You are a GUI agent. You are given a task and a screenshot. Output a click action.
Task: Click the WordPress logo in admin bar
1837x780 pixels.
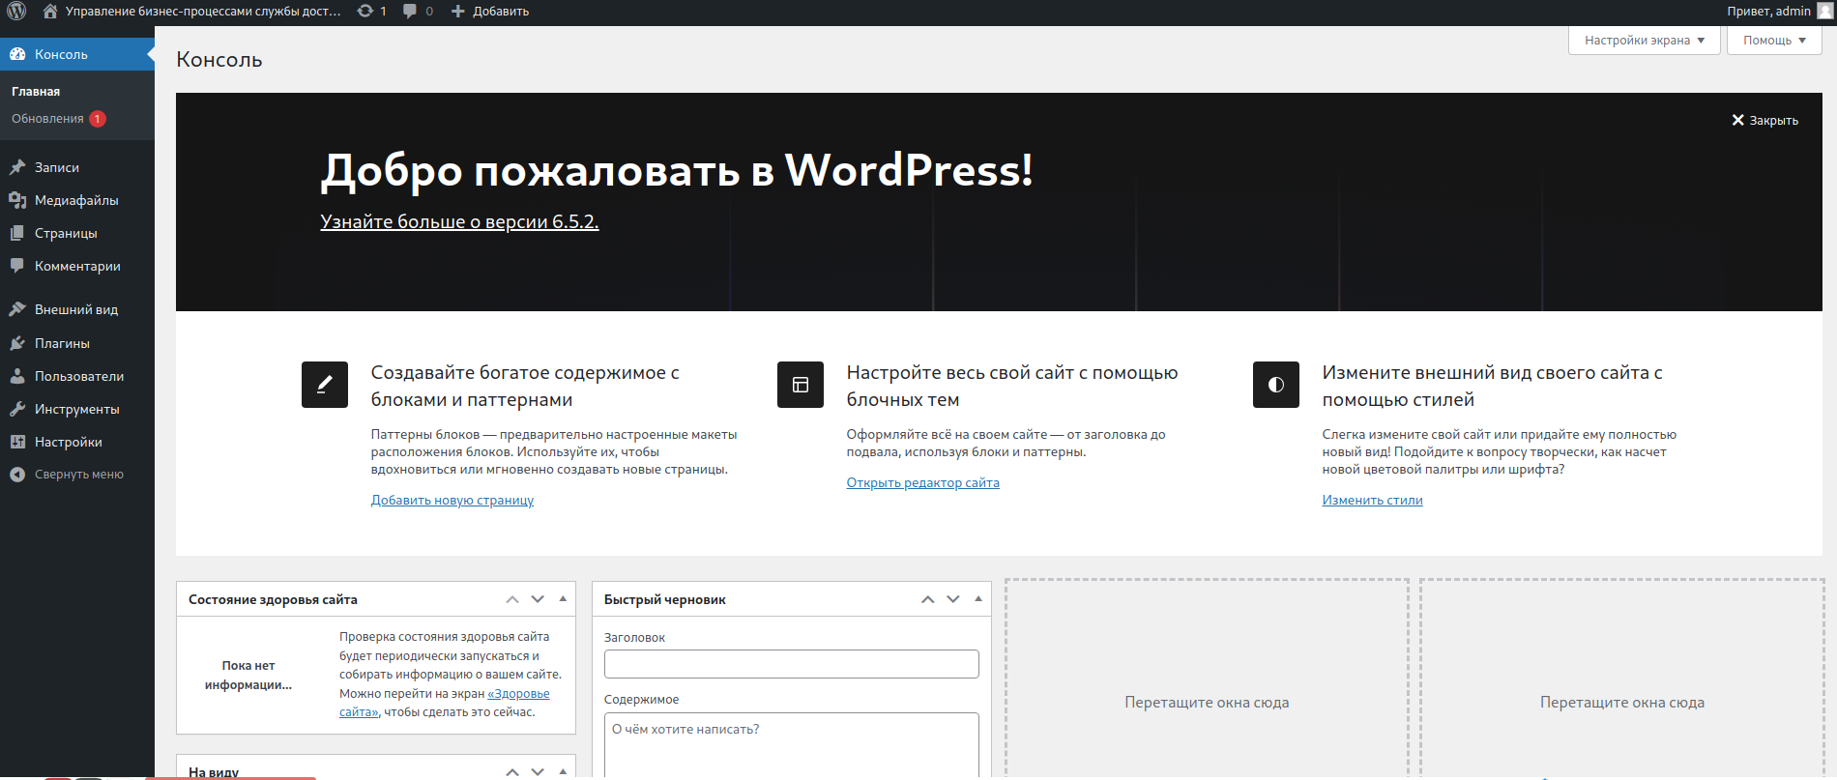pos(16,12)
